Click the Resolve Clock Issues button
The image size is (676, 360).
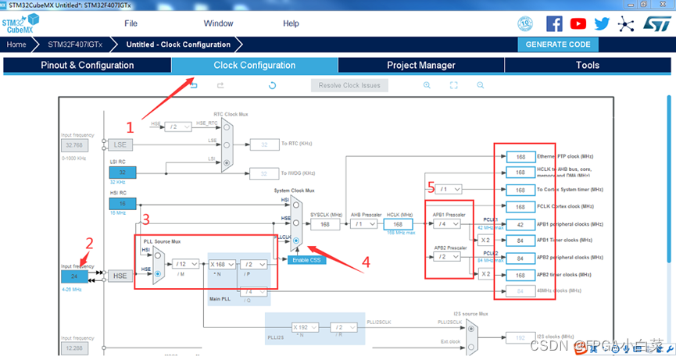click(x=349, y=85)
